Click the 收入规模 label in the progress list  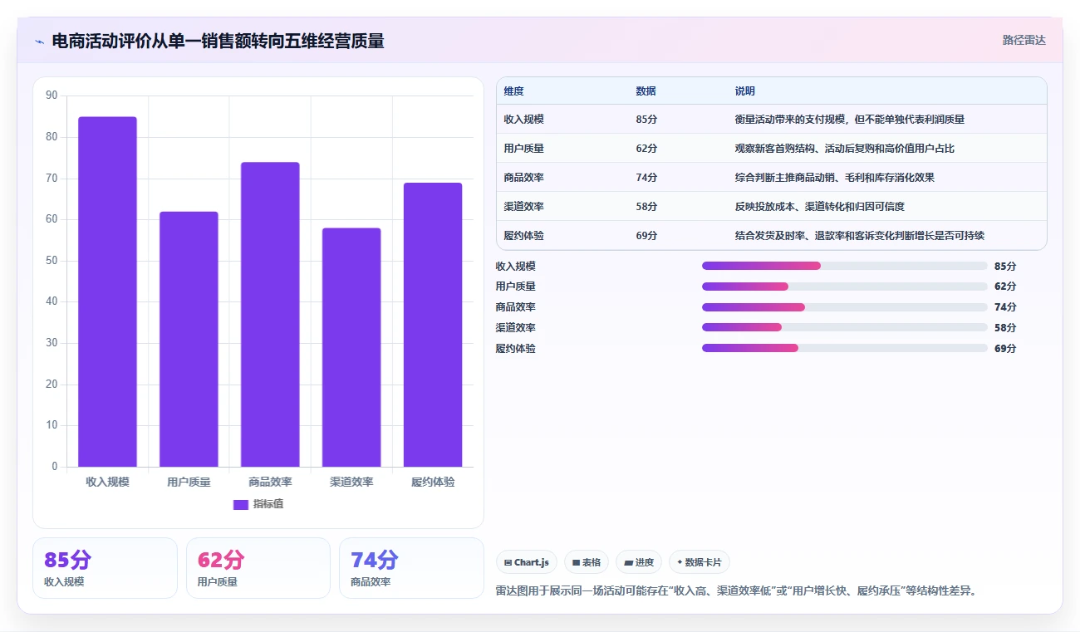point(516,266)
